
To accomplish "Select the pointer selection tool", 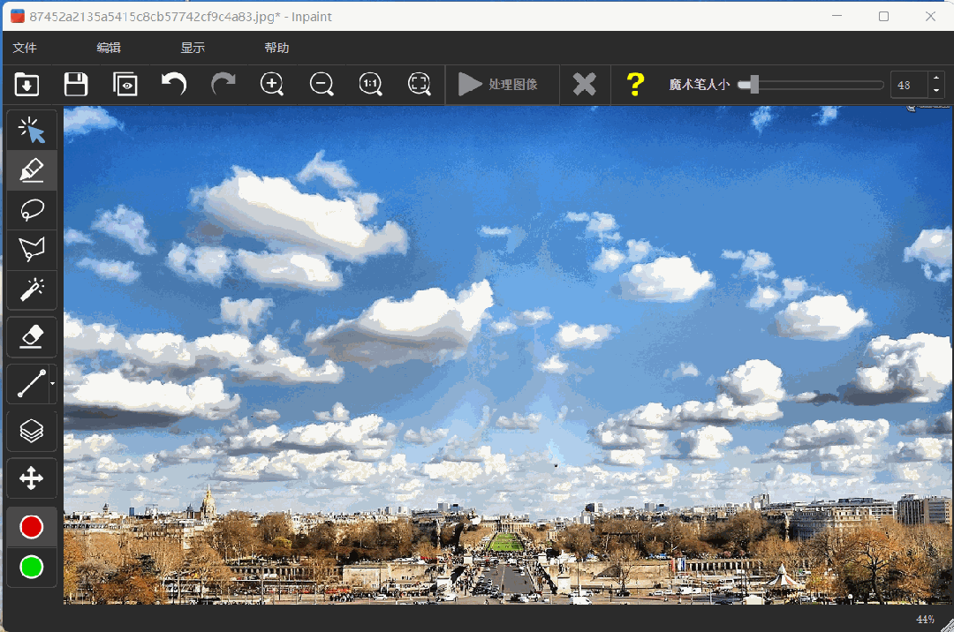I will [x=32, y=130].
